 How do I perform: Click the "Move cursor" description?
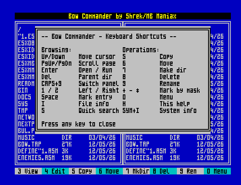[x=97, y=56]
